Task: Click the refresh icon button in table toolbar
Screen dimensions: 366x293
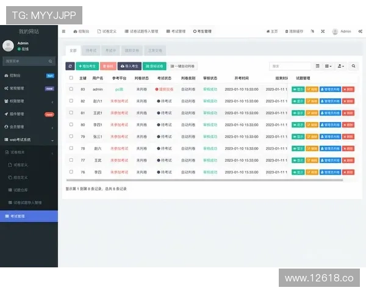Action: 70,66
